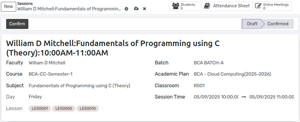The width and height of the screenshot is (300, 122).
Task: Click the Students group icon
Action: point(176,6)
